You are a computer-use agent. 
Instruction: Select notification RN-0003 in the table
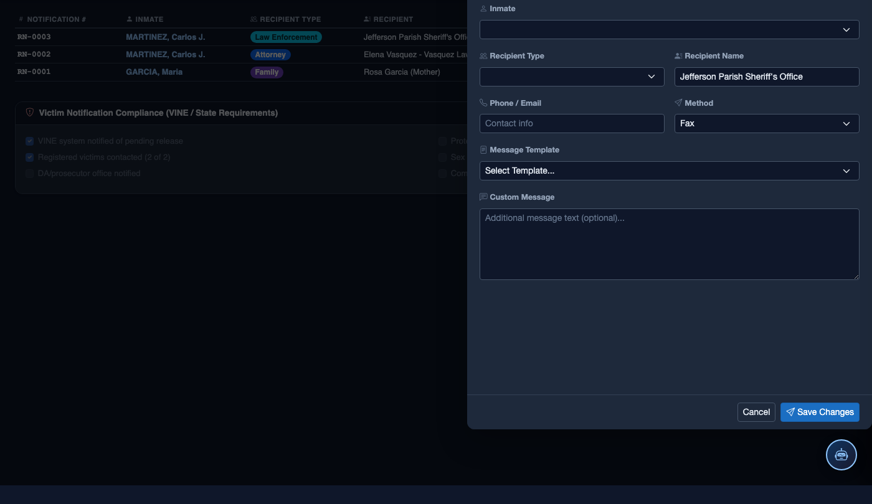coord(34,37)
